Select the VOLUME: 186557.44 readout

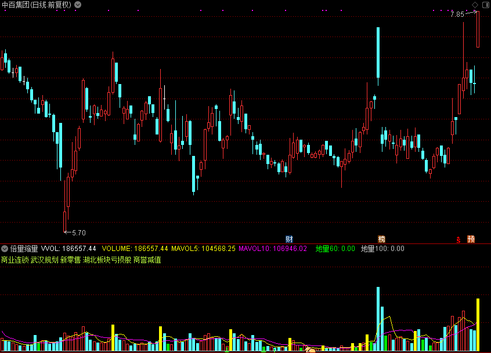tap(135, 249)
